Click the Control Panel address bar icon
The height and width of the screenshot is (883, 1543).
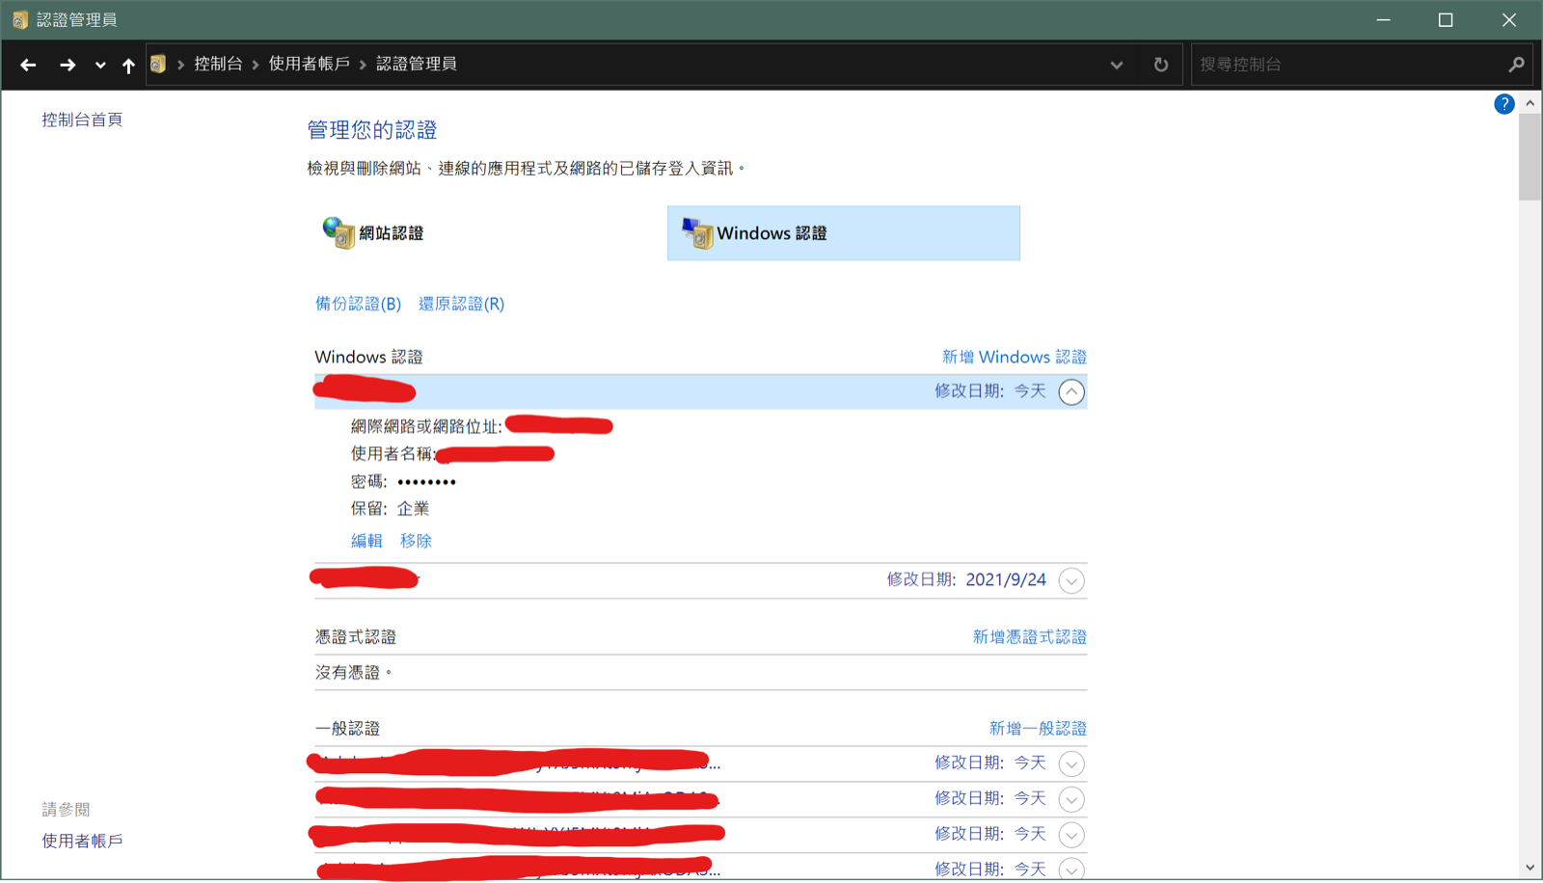[158, 64]
